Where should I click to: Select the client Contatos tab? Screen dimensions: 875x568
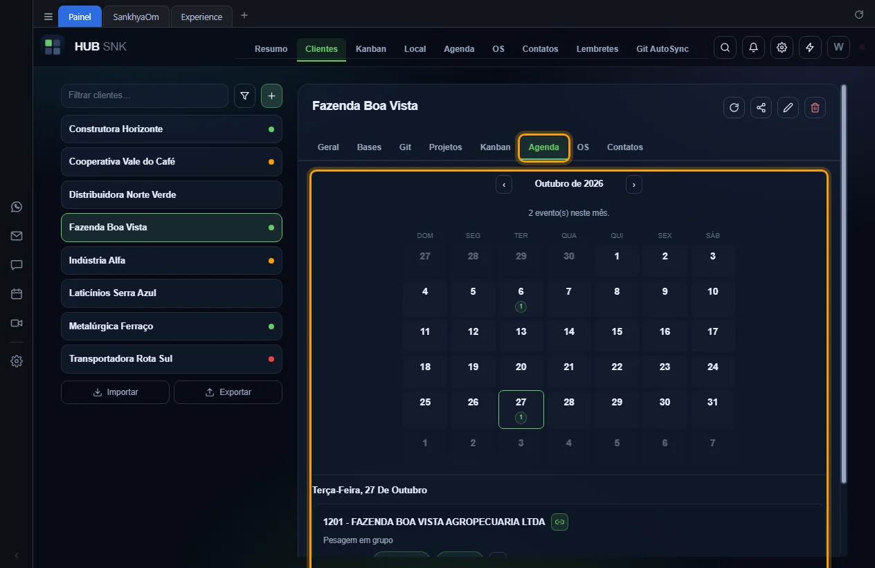(625, 147)
